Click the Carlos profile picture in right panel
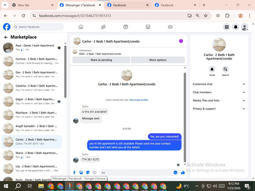 [219, 45]
